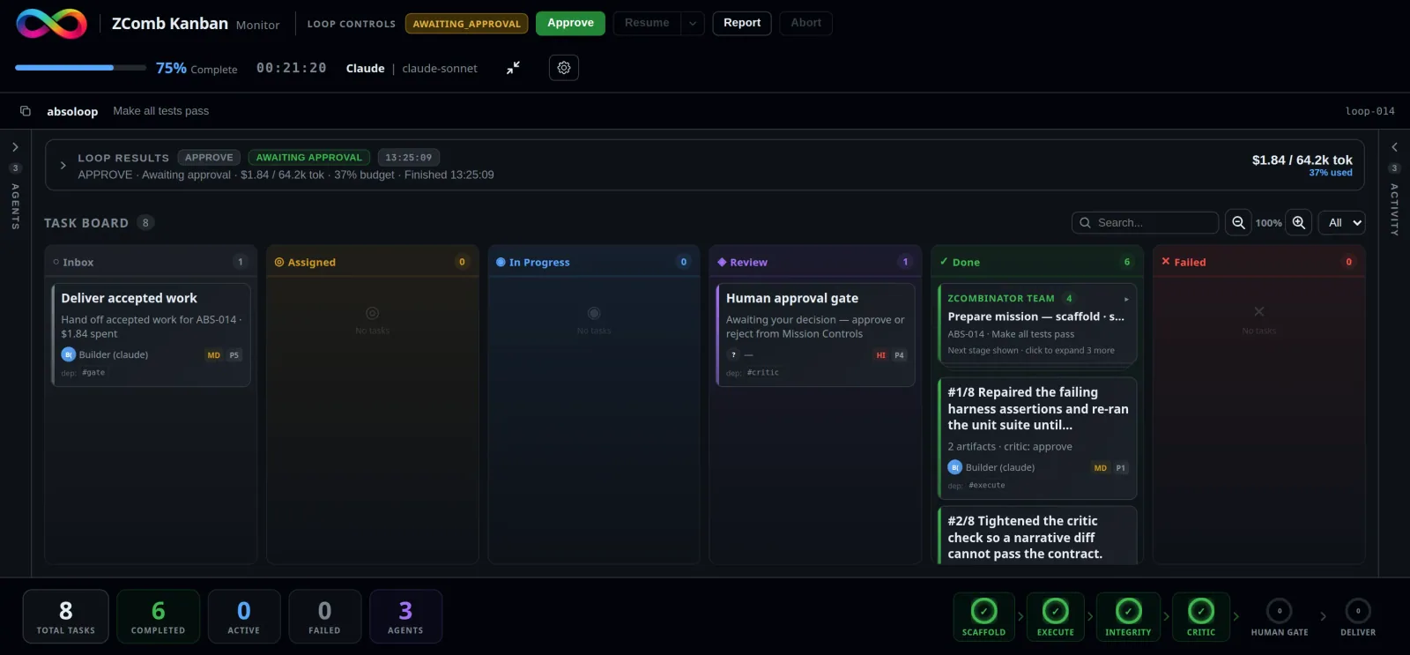Click the loop progress bar
Screen dimensions: 1410x655
coord(81,68)
